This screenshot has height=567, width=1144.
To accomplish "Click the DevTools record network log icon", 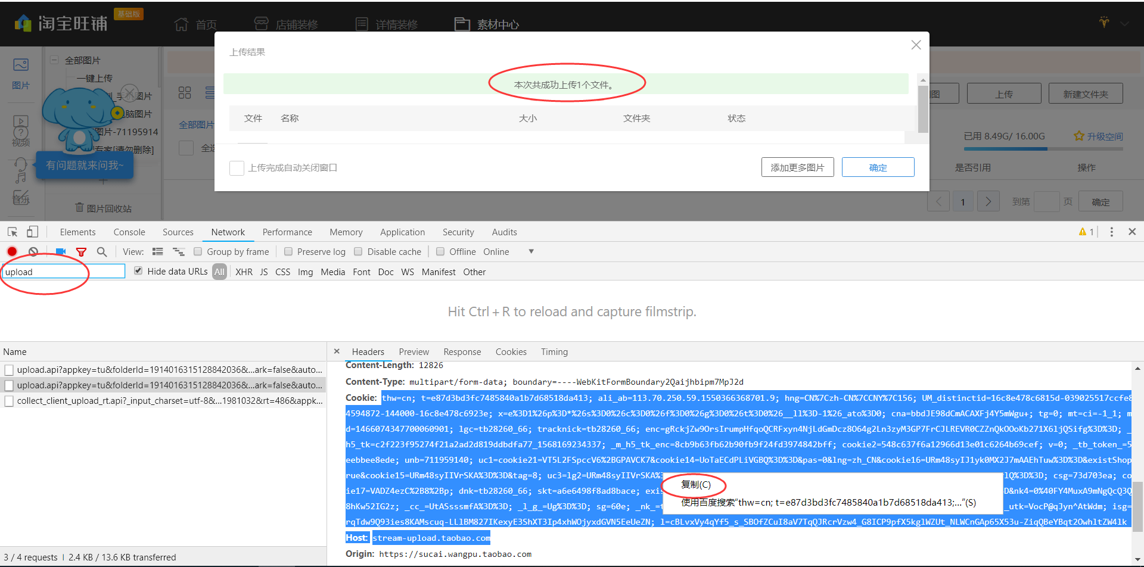I will click(x=12, y=251).
